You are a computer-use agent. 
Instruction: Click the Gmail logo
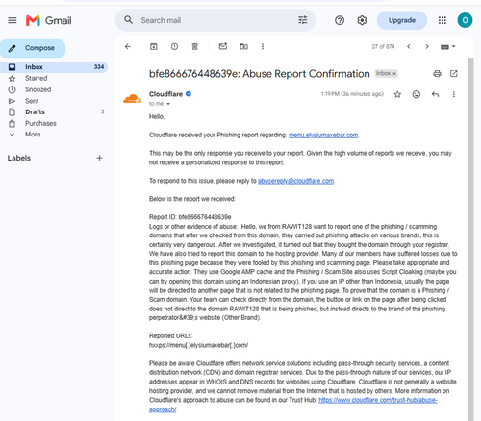click(49, 20)
